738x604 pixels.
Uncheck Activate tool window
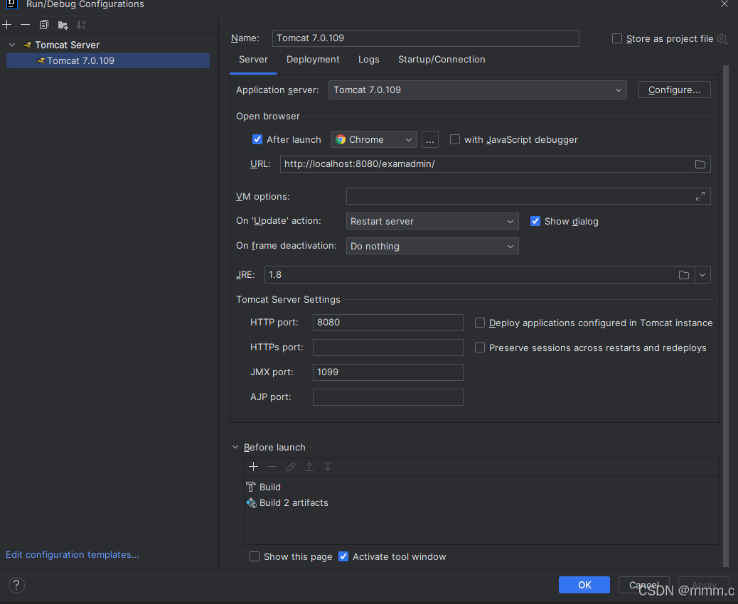coord(343,556)
